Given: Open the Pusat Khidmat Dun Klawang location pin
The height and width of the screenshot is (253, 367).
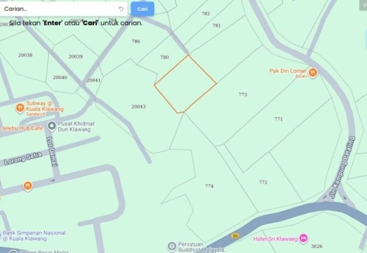Looking at the screenshot, I should (51, 126).
